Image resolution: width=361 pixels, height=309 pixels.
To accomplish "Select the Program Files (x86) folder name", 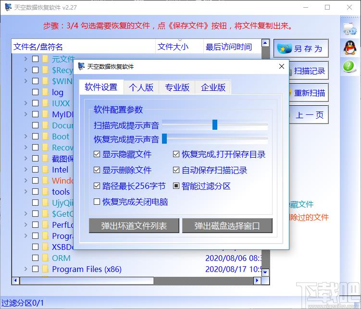I will click(x=87, y=269).
